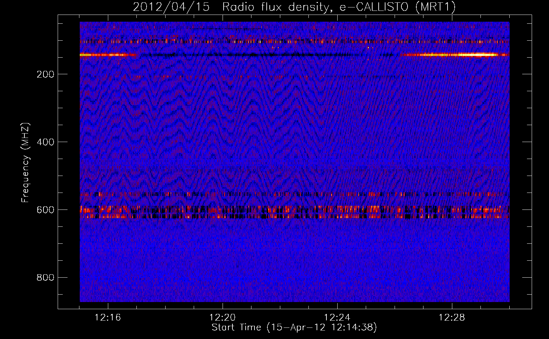Viewport: 549px width, 339px height.
Task: Click the 600 frequency tick label
Action: click(x=45, y=210)
